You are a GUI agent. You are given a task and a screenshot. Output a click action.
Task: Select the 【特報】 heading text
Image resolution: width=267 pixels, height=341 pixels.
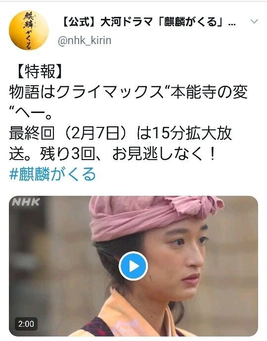point(39,71)
